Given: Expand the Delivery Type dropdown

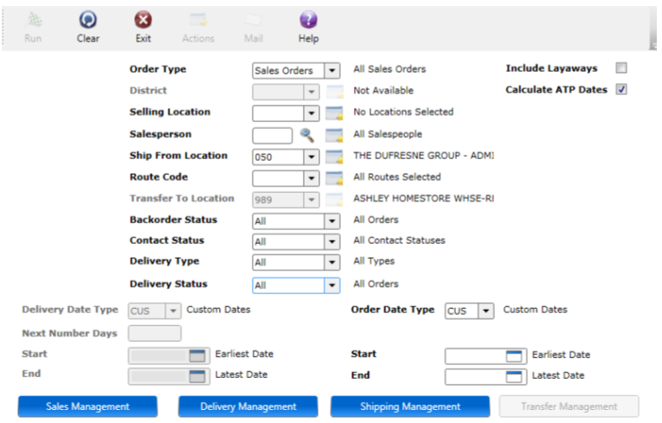Looking at the screenshot, I should 332,263.
